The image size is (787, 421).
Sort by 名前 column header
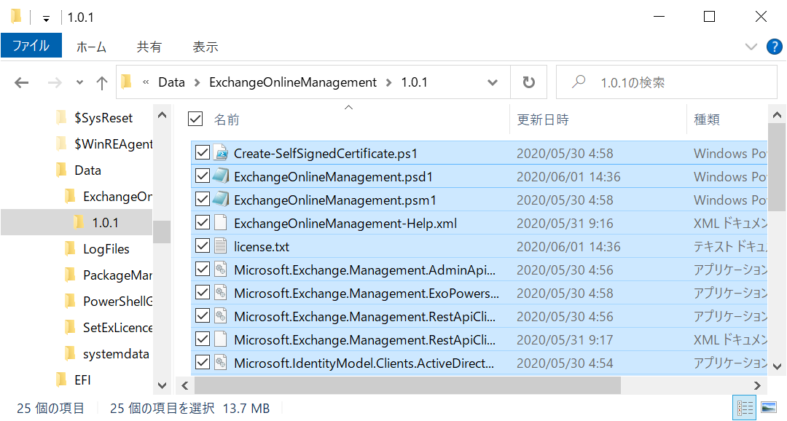coord(227,119)
